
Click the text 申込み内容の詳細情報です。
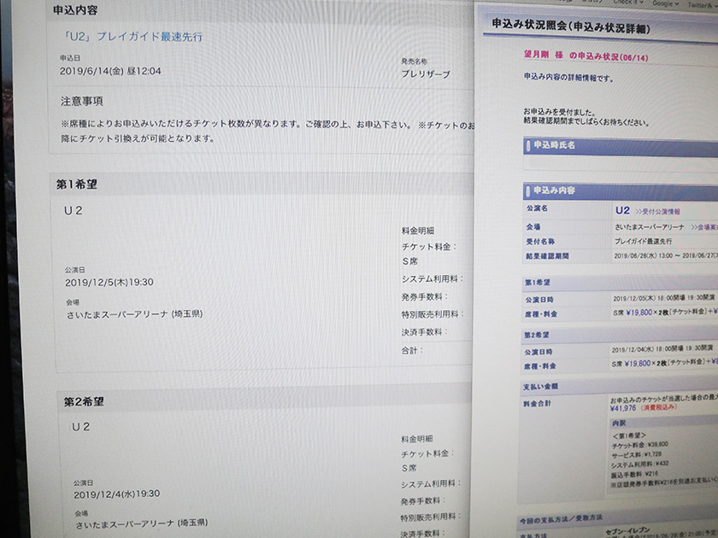tap(568, 78)
